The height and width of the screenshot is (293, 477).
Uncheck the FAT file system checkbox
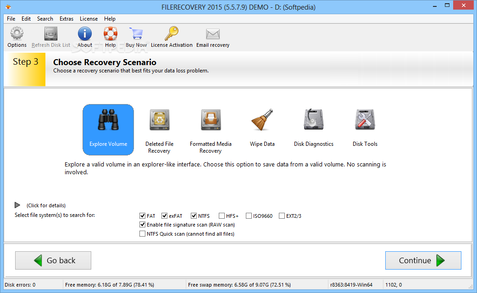click(x=142, y=216)
